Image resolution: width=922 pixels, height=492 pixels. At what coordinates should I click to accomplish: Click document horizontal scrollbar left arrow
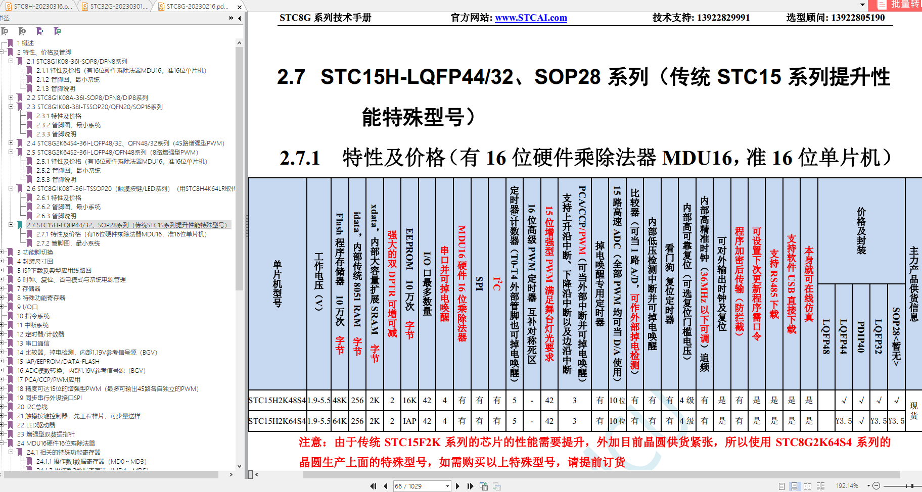pos(257,474)
